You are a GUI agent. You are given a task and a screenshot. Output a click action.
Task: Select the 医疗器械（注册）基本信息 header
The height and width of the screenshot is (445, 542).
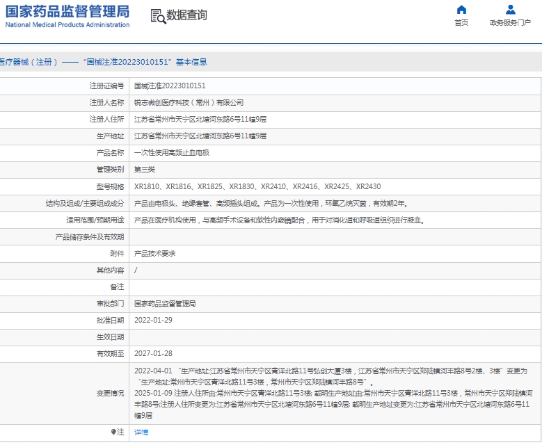coord(103,62)
